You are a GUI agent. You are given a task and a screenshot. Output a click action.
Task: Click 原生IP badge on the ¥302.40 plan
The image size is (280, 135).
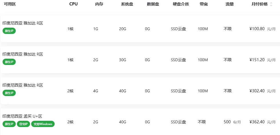click(9, 93)
